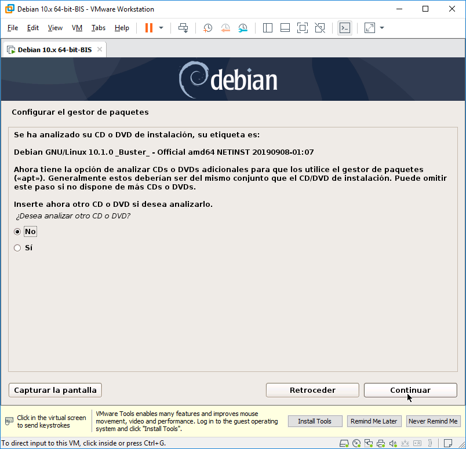Click the Debian GNU/Linux 10.1.0 Buster label text
The image size is (466, 449).
(164, 152)
